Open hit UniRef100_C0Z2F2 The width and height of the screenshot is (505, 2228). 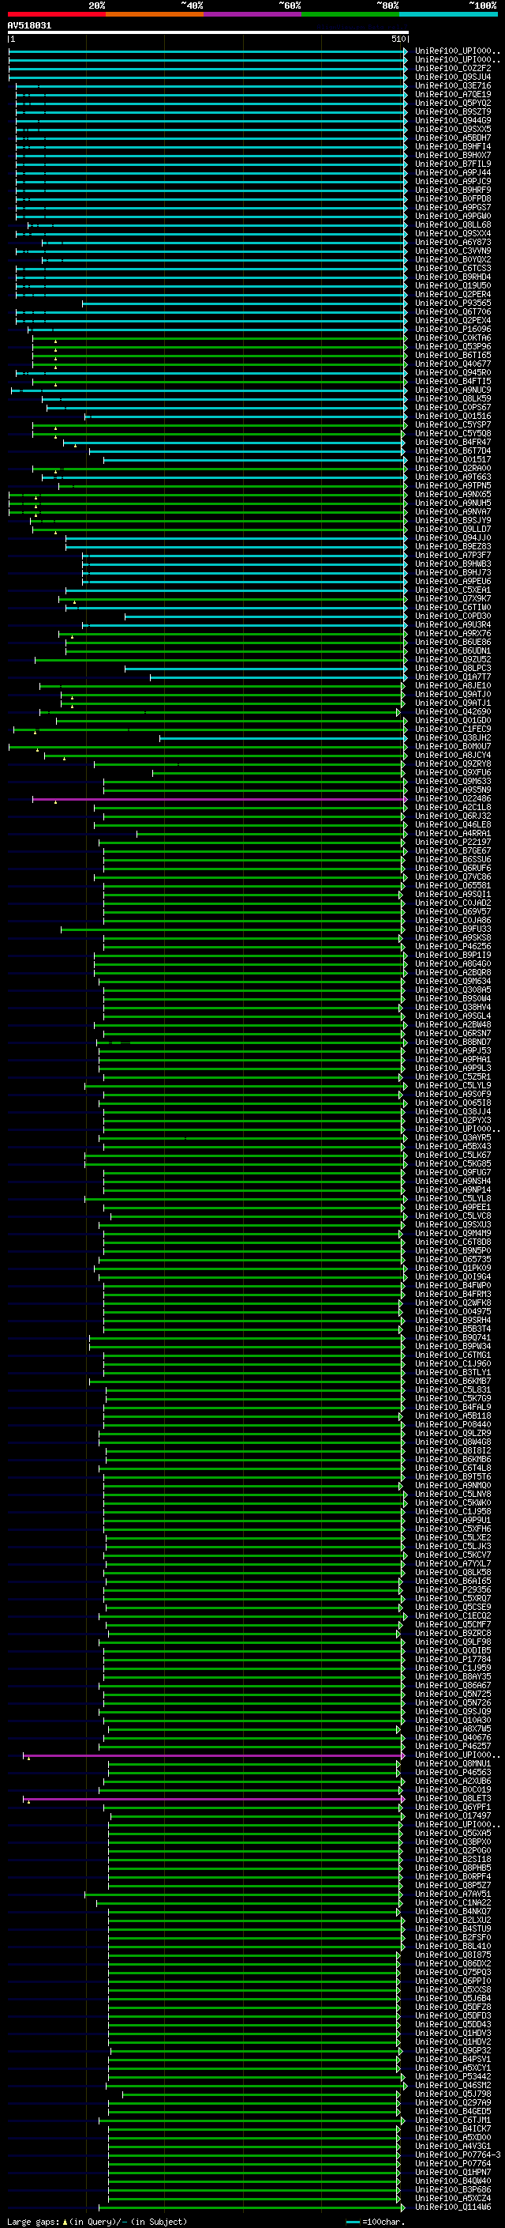(x=453, y=68)
